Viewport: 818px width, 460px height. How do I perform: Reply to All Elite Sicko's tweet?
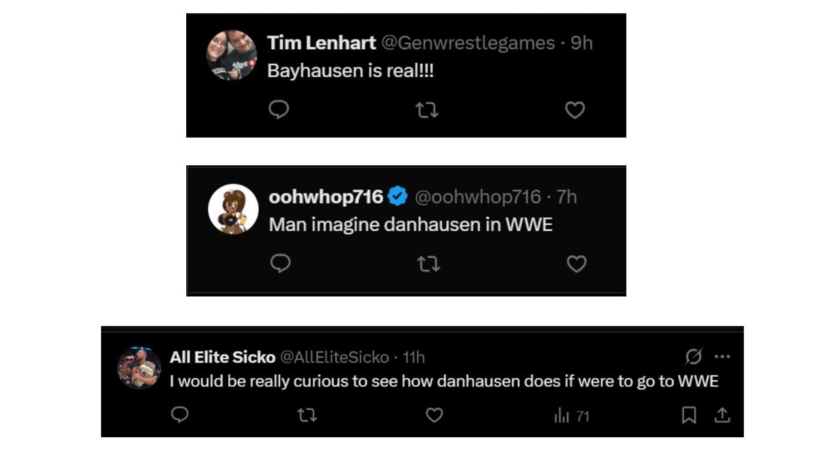tap(180, 414)
